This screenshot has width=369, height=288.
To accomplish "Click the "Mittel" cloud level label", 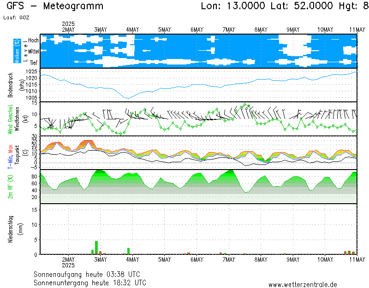I will [x=34, y=52].
